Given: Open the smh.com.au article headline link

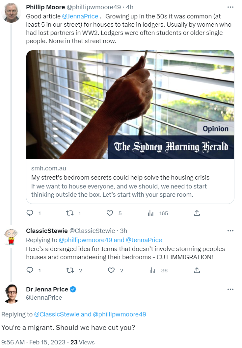Looking at the screenshot, I should pos(120,178).
